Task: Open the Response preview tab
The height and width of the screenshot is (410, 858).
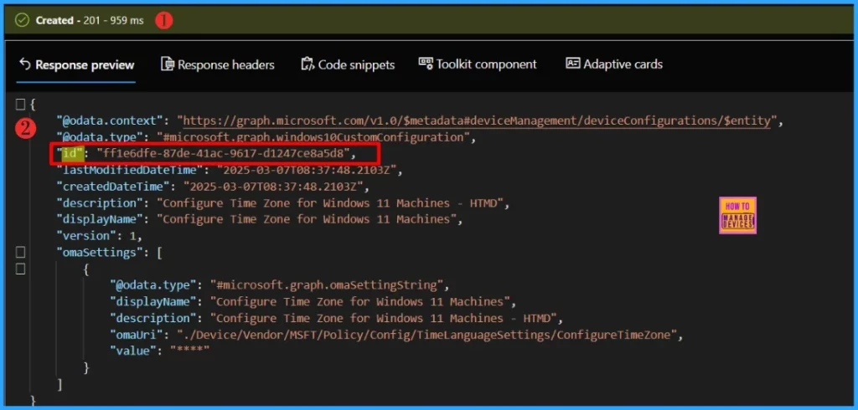Action: pyautogui.click(x=76, y=65)
